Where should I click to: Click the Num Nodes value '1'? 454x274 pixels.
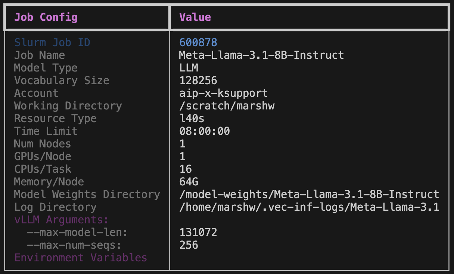(x=183, y=144)
